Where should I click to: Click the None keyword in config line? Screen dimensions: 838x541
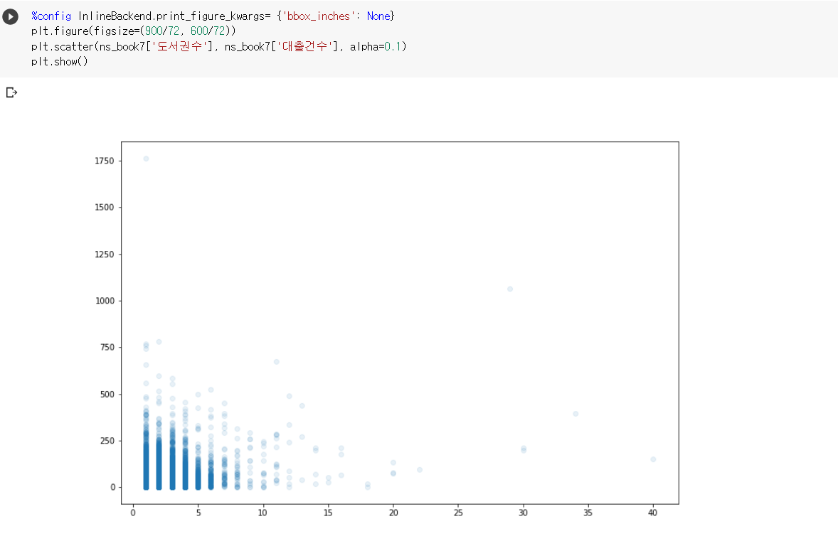[378, 16]
